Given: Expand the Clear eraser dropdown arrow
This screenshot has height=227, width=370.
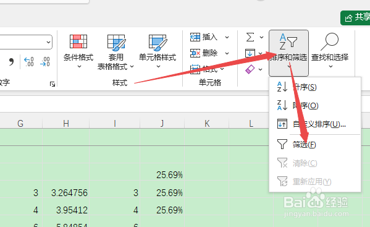Looking at the screenshot, I should point(260,69).
